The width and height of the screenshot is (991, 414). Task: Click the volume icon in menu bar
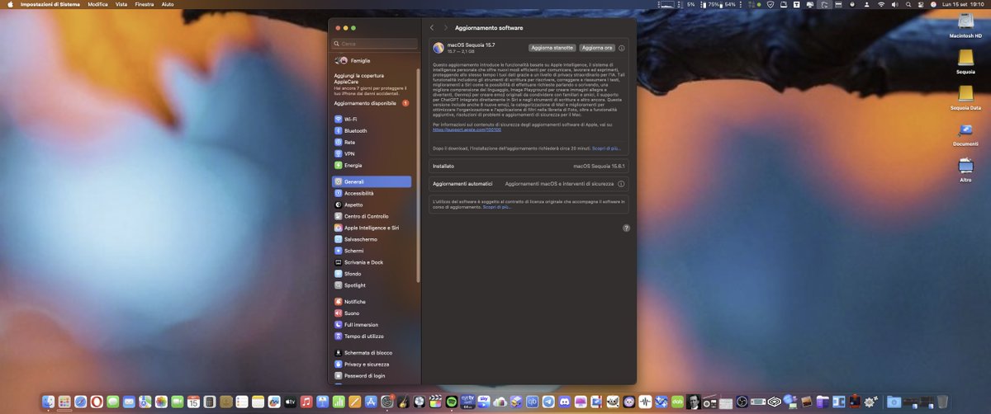coord(894,4)
